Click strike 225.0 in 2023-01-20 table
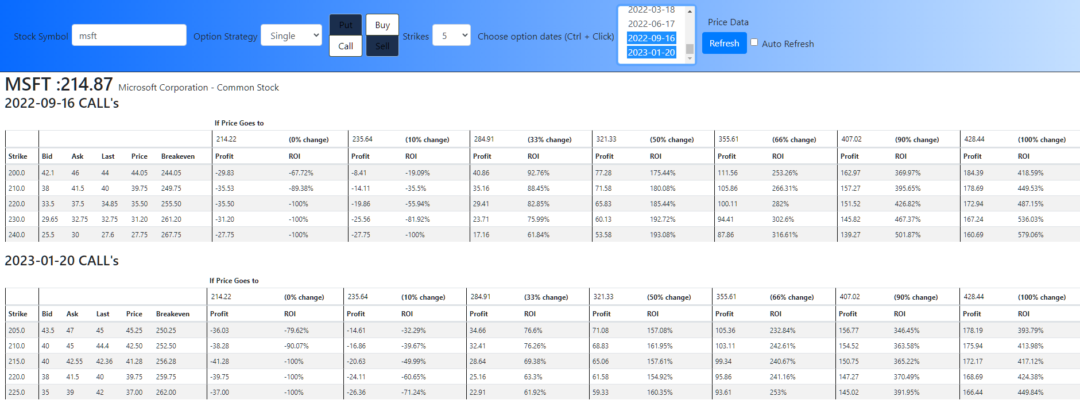This screenshot has height=412, width=1080. (x=17, y=392)
